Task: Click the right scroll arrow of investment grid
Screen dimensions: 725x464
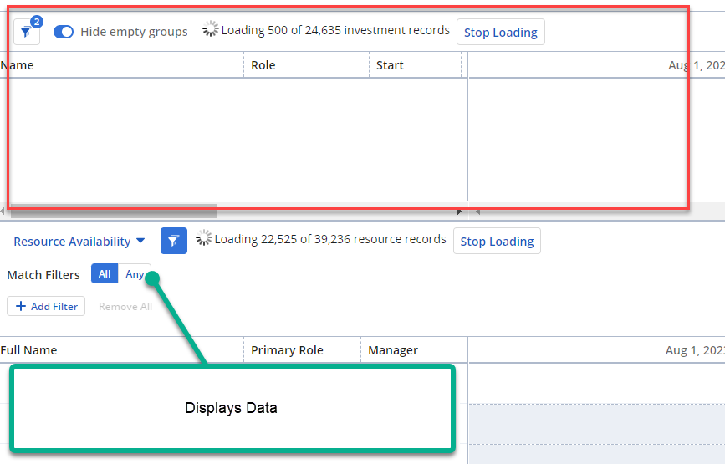Action: coord(458,212)
